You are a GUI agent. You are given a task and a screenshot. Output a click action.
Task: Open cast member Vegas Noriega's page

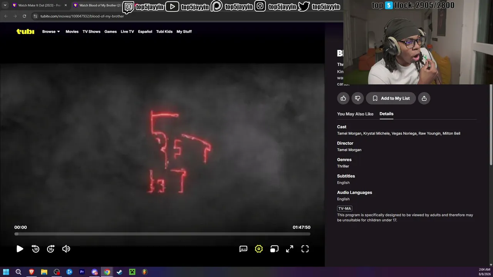404,133
